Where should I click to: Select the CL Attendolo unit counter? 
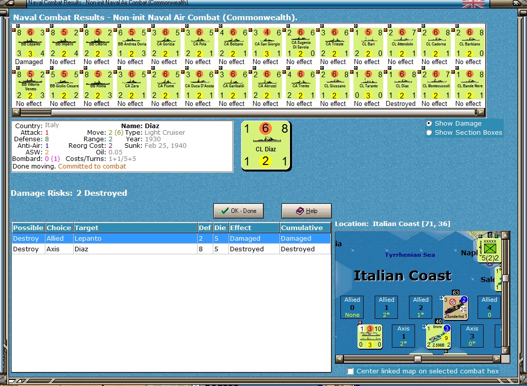click(x=402, y=43)
